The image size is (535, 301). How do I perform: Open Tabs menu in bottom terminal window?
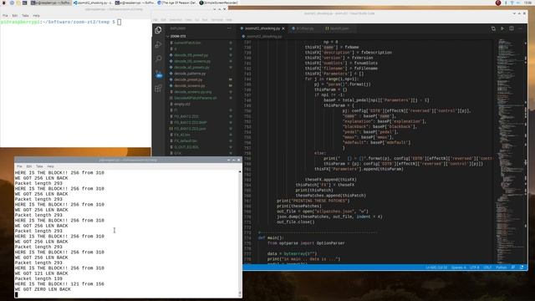pos(39,166)
